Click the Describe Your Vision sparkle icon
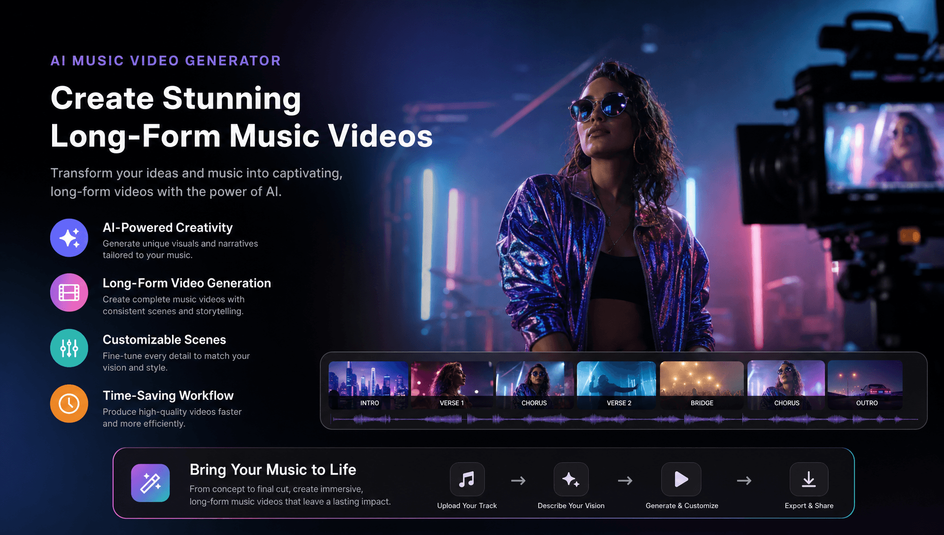 point(571,479)
